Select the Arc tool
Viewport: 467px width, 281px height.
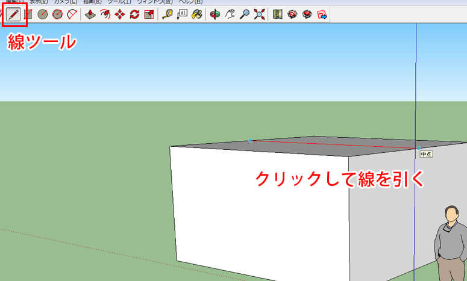tap(72, 14)
